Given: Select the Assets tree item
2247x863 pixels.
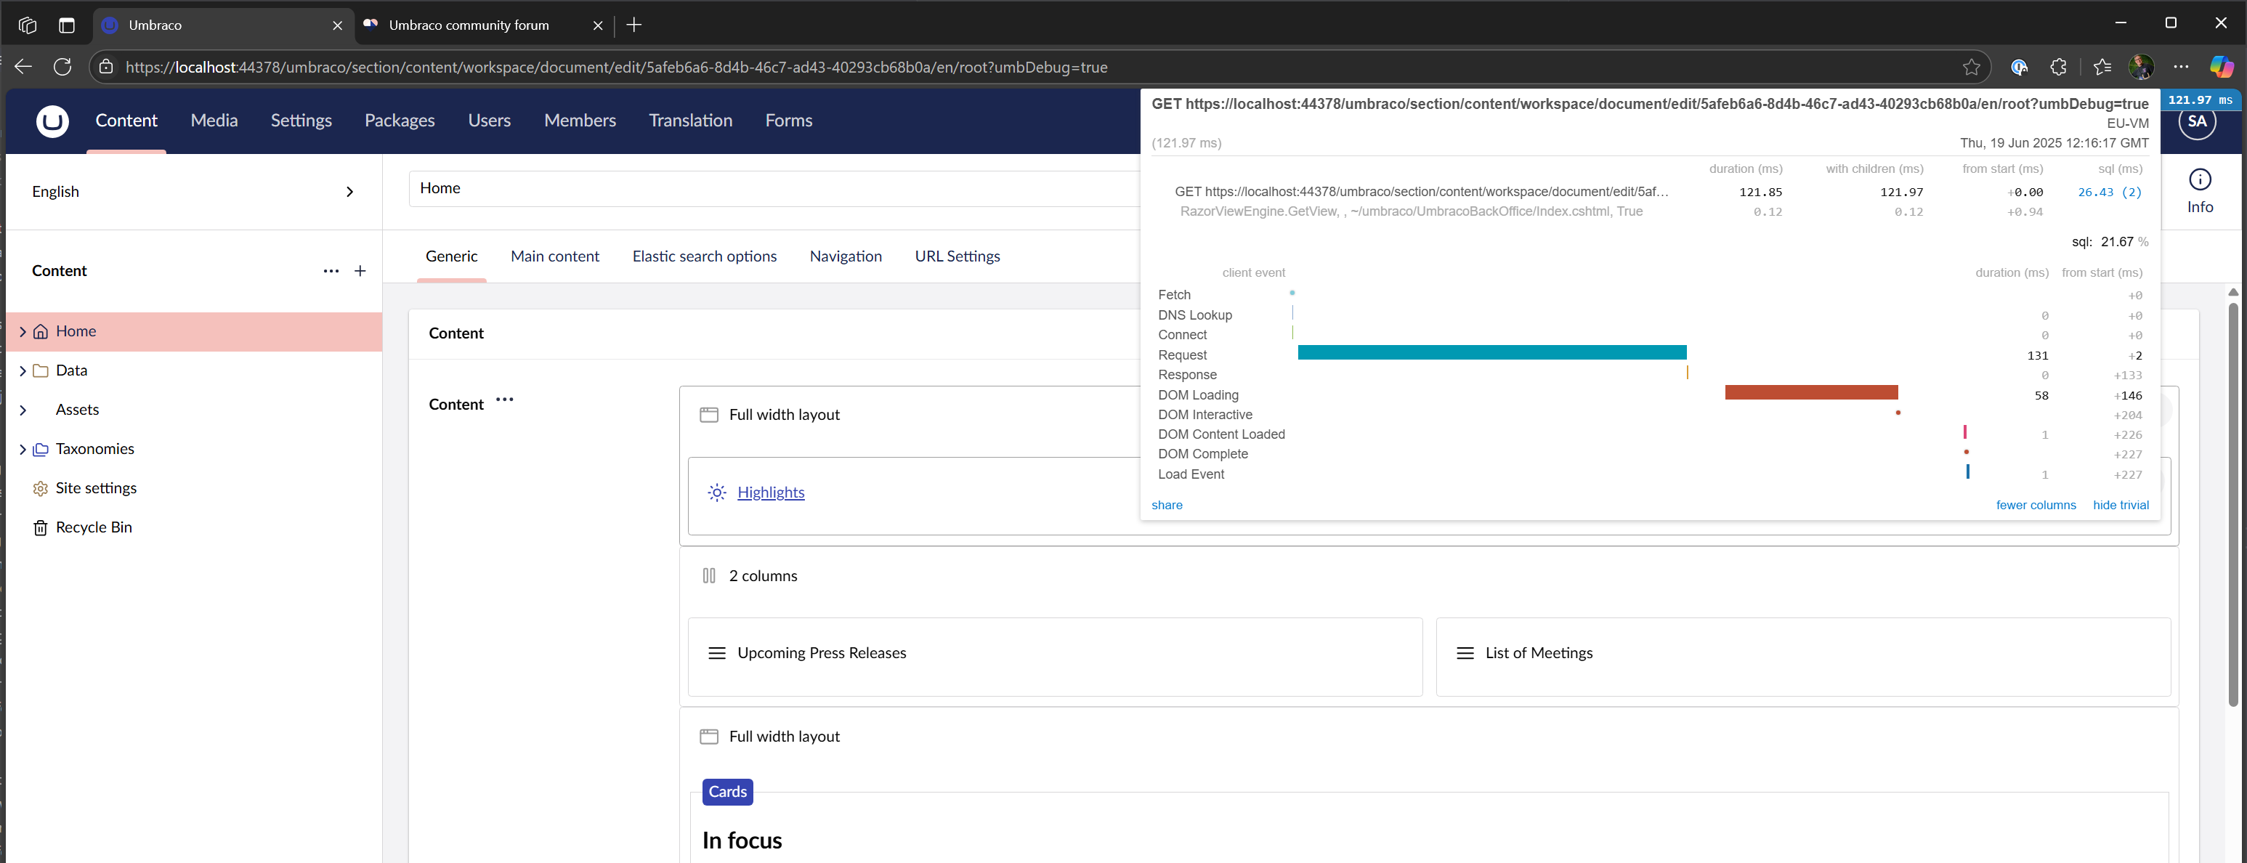Looking at the screenshot, I should tap(77, 410).
